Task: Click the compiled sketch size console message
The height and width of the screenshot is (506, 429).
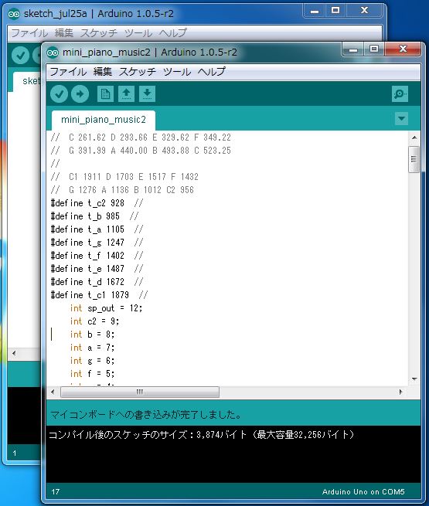Action: pos(202,435)
